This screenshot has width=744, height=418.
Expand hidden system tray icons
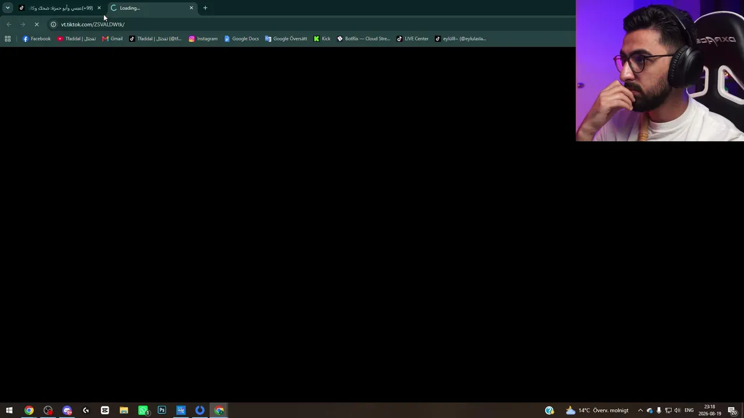[641, 410]
